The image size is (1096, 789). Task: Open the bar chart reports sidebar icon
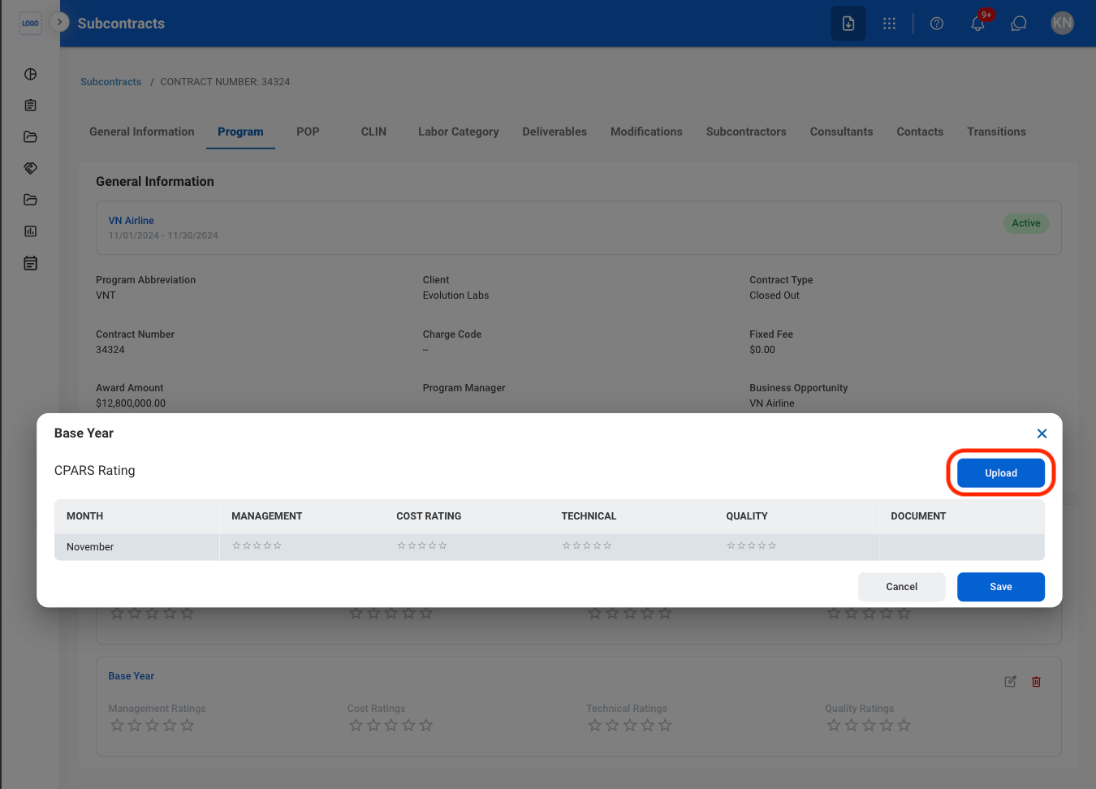coord(31,231)
